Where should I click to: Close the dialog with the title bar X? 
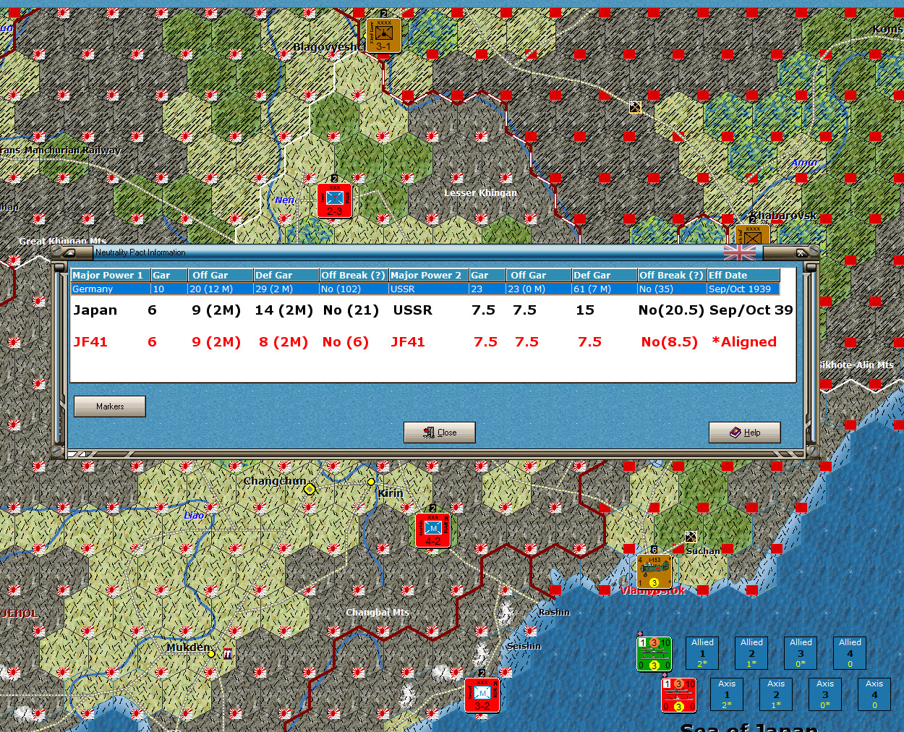pyautogui.click(x=801, y=252)
